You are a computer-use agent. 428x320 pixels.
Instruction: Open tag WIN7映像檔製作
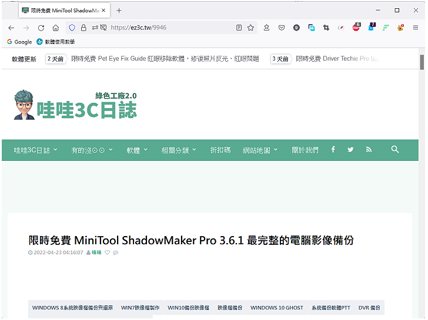tap(140, 308)
